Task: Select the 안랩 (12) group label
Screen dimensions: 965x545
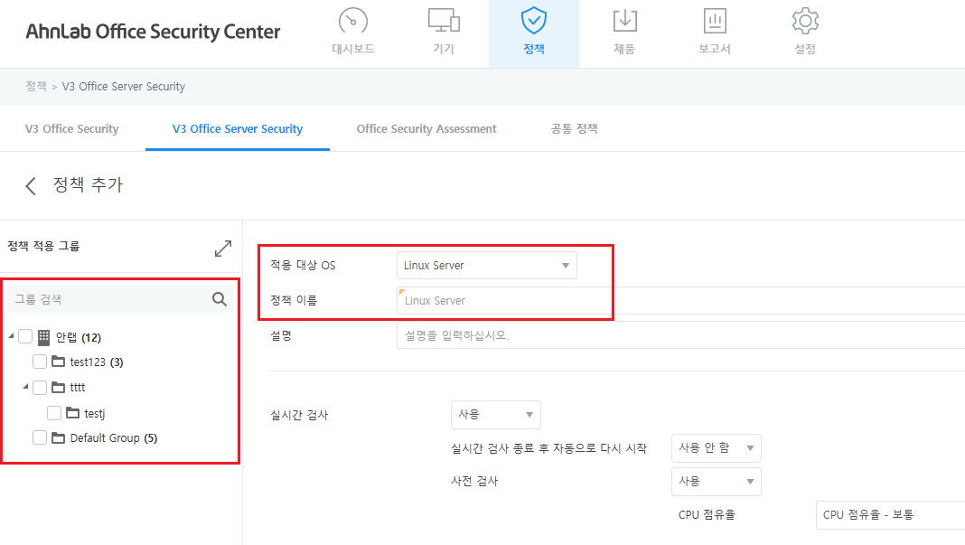Action: point(79,337)
